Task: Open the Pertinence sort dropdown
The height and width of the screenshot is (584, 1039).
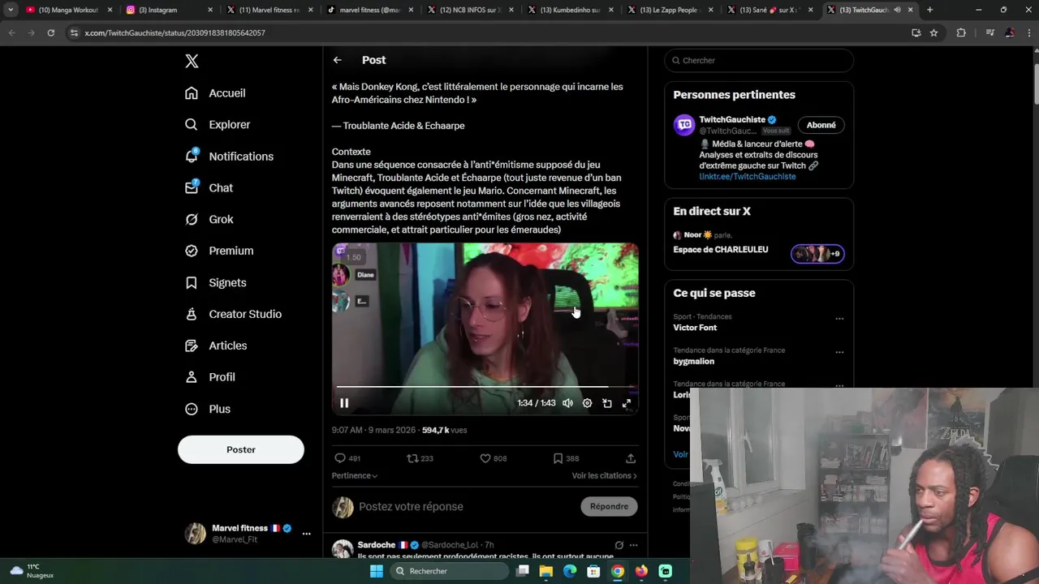Action: (355, 475)
